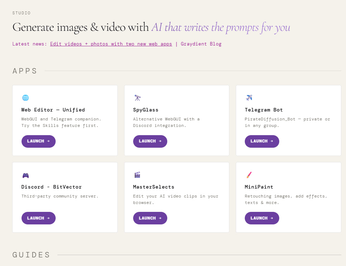Launch the MiniPaint app
Screen dimensions: 346x266
click(x=262, y=218)
